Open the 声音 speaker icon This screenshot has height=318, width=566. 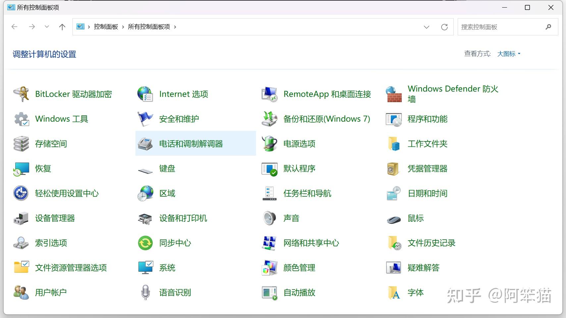269,218
